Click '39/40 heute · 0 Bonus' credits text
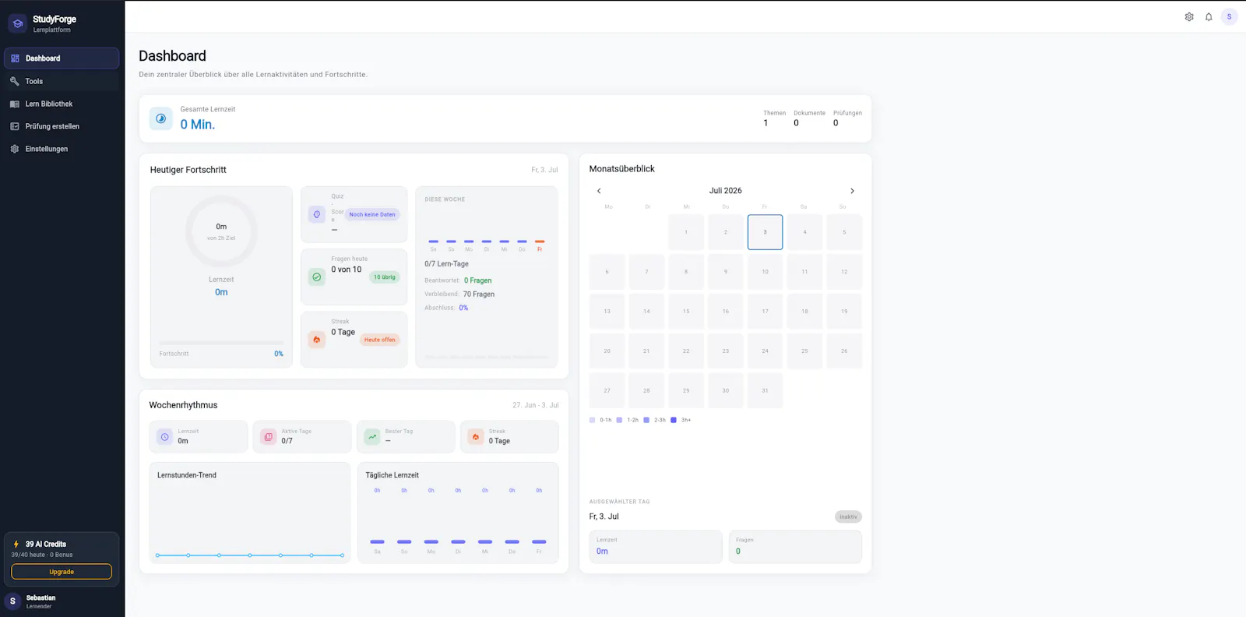The height and width of the screenshot is (617, 1246). tap(42, 555)
